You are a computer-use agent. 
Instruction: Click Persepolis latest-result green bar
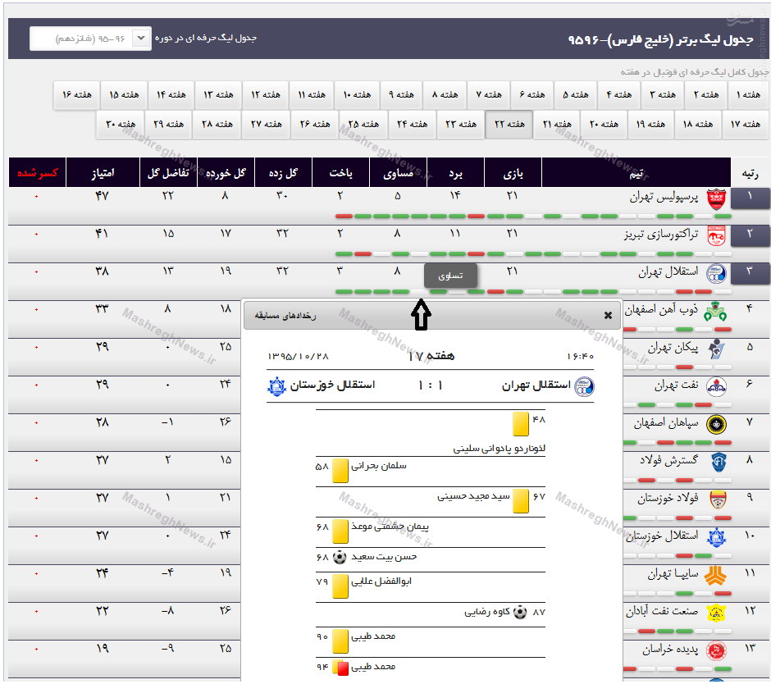[x=723, y=217]
